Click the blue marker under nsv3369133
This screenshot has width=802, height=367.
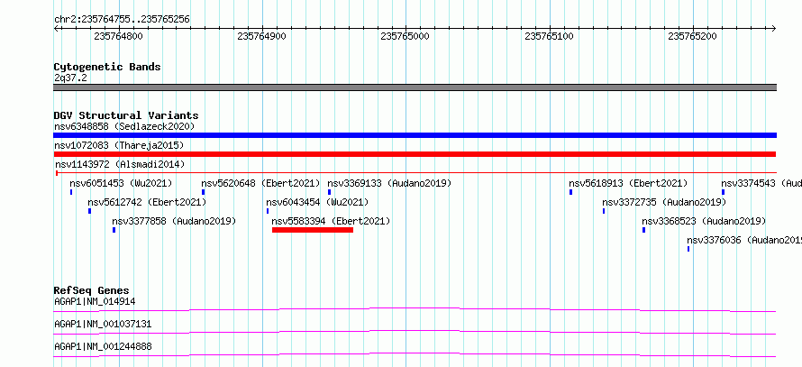[x=330, y=192]
